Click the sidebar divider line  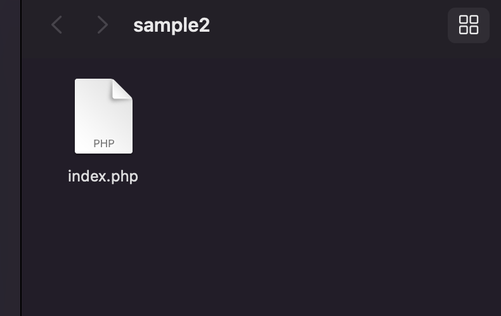click(x=21, y=158)
